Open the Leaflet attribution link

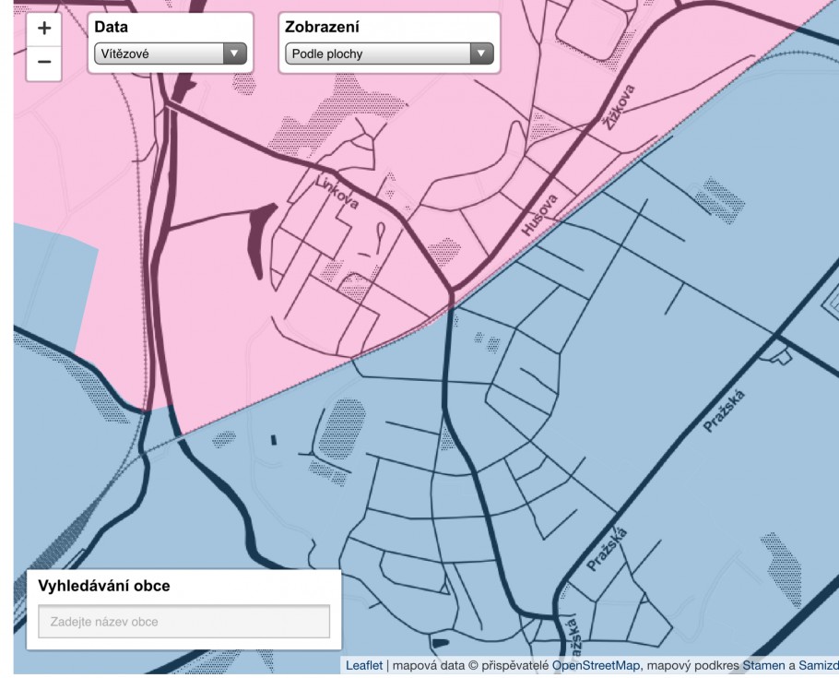tap(364, 665)
